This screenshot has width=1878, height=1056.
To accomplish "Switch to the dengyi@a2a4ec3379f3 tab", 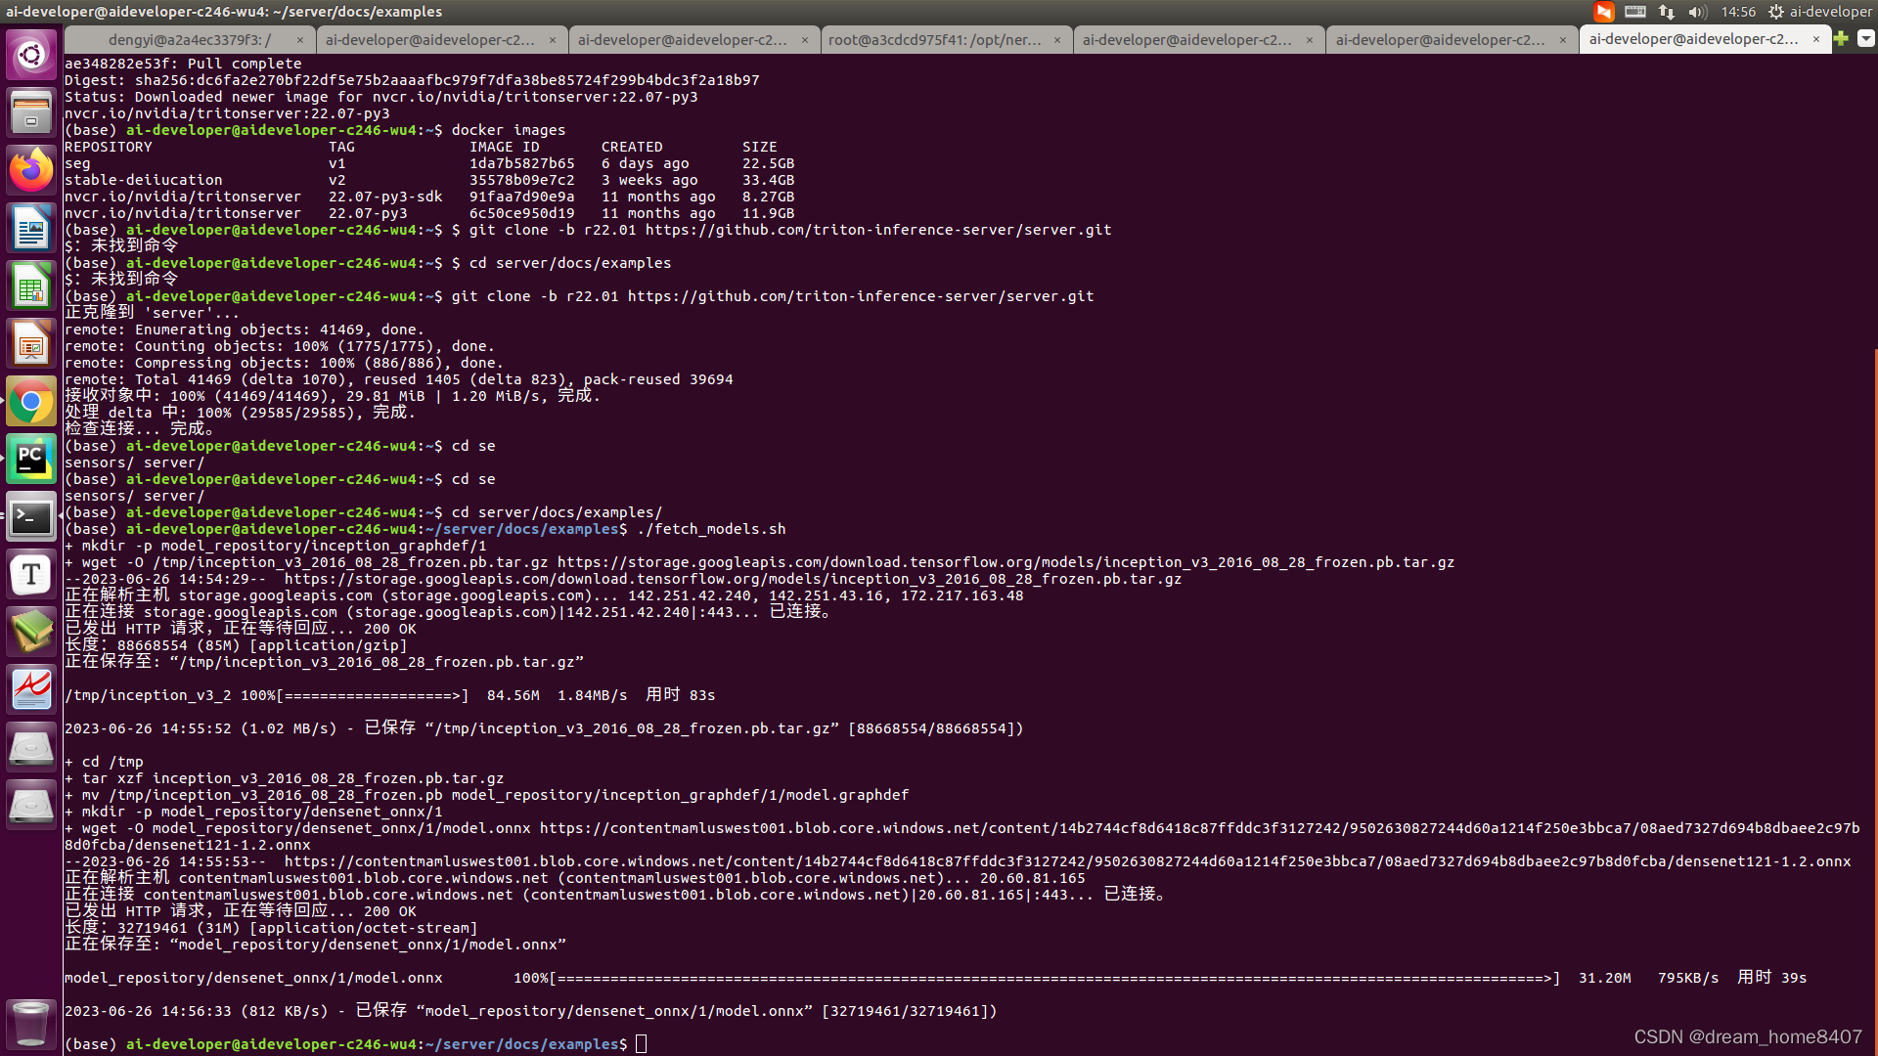I will [190, 40].
